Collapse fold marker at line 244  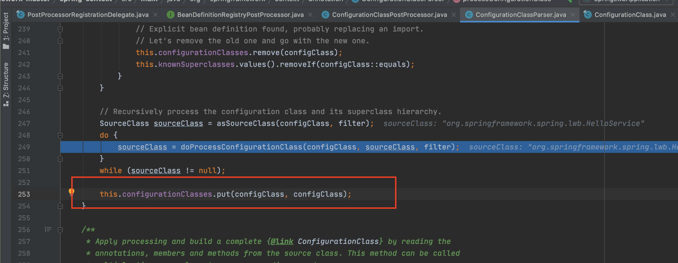[x=60, y=88]
